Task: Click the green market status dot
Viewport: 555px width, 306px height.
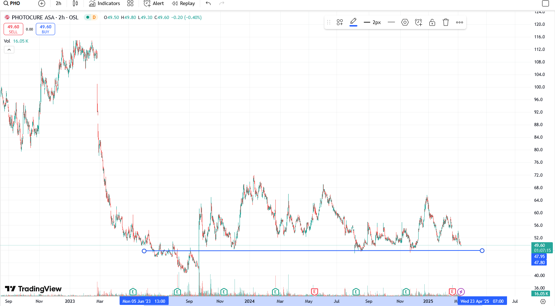Action: (88, 17)
